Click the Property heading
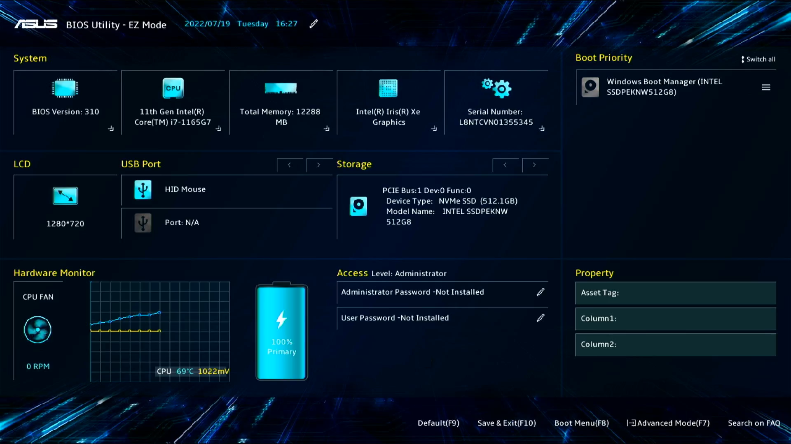The height and width of the screenshot is (444, 791). [594, 273]
